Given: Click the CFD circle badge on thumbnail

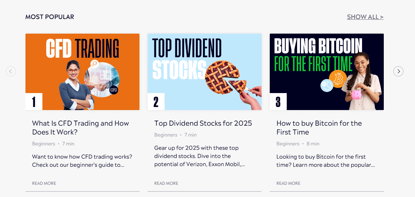Looking at the screenshot, I should pyautogui.click(x=114, y=90).
